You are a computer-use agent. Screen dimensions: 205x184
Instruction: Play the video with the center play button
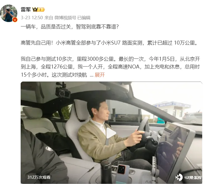(111, 133)
